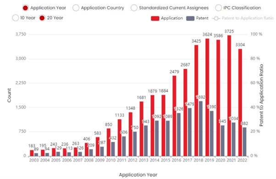Click the 2018 Patent bar labeled 1692
276x179 pixels.
(200, 129)
